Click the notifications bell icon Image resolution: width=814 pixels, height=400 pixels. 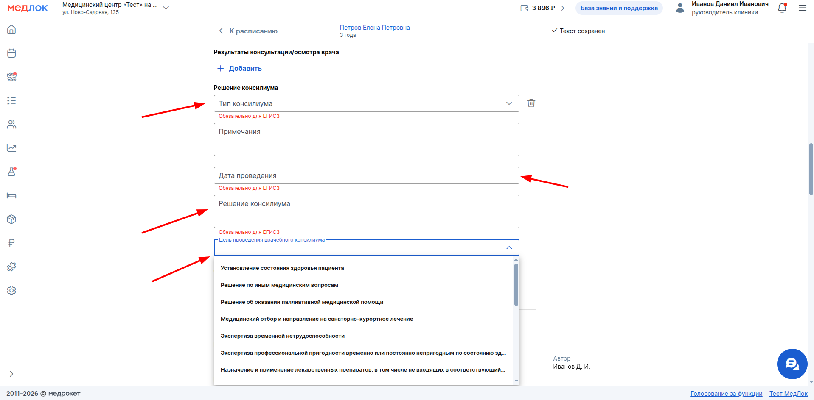coord(782,8)
